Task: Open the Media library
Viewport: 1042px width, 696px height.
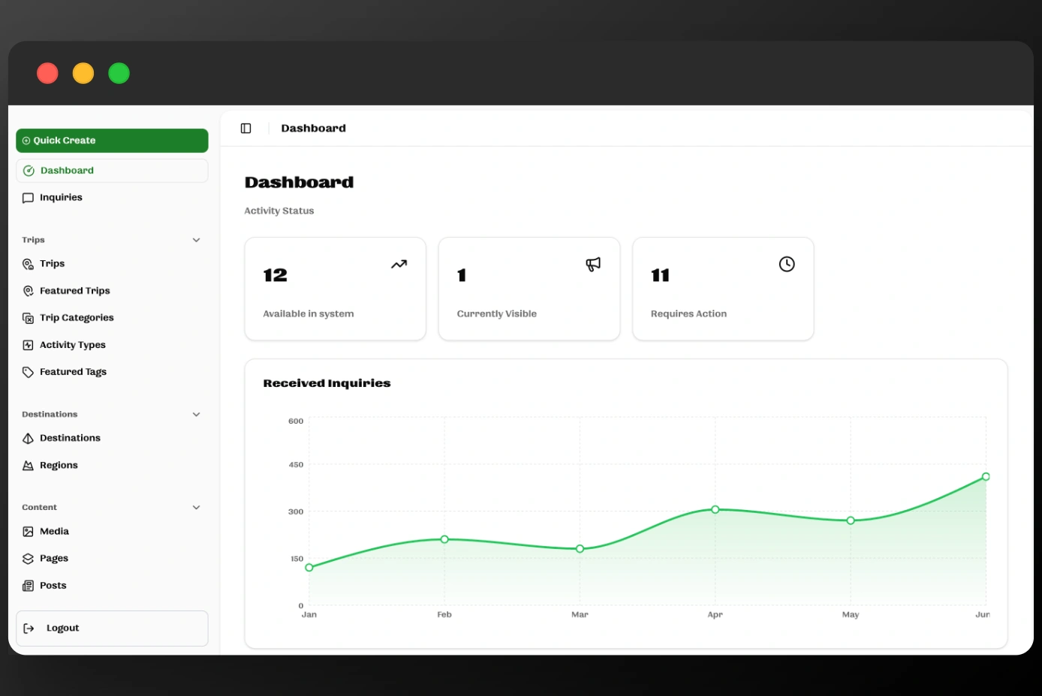Action: [x=112, y=531]
